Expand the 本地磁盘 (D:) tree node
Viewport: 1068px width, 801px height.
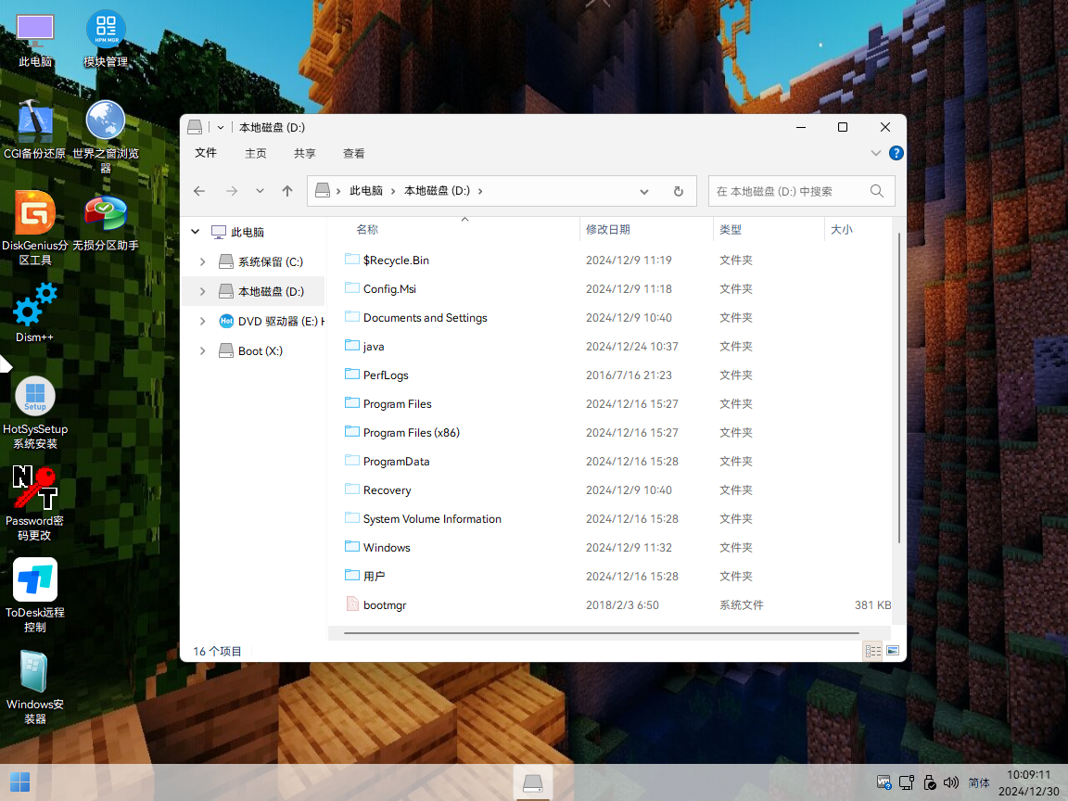pos(202,291)
